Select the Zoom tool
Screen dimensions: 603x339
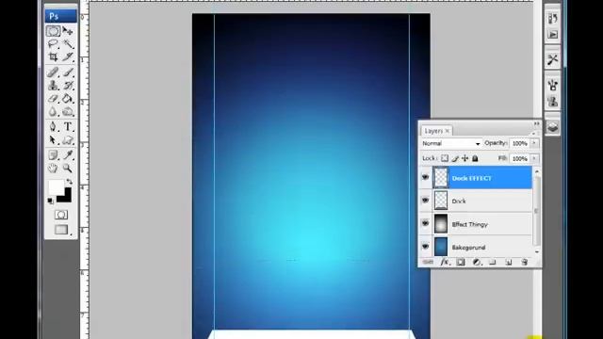(x=68, y=168)
